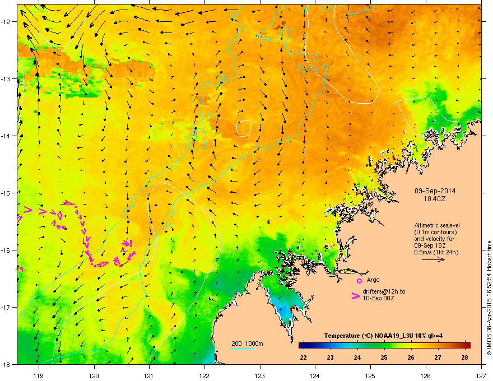Screen dimensions: 493x381
Task: Click the '0.5m/s (1kt 24h)' text
Action: coord(436,252)
